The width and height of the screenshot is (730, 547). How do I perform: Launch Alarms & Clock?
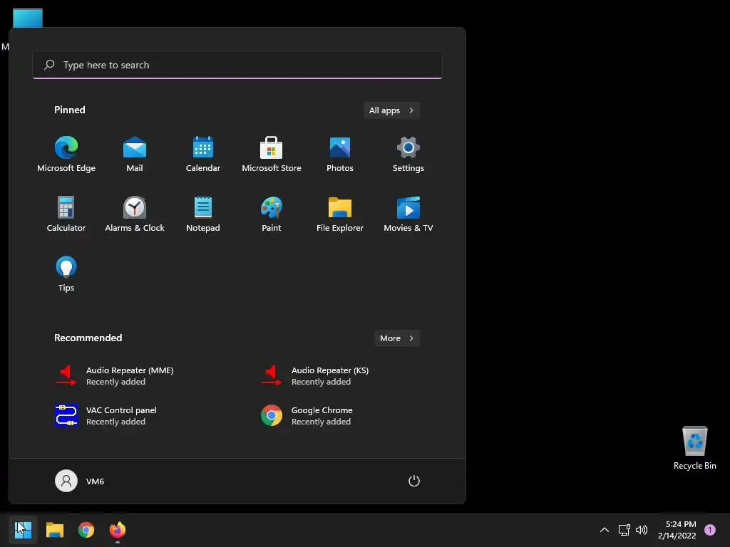(x=135, y=214)
